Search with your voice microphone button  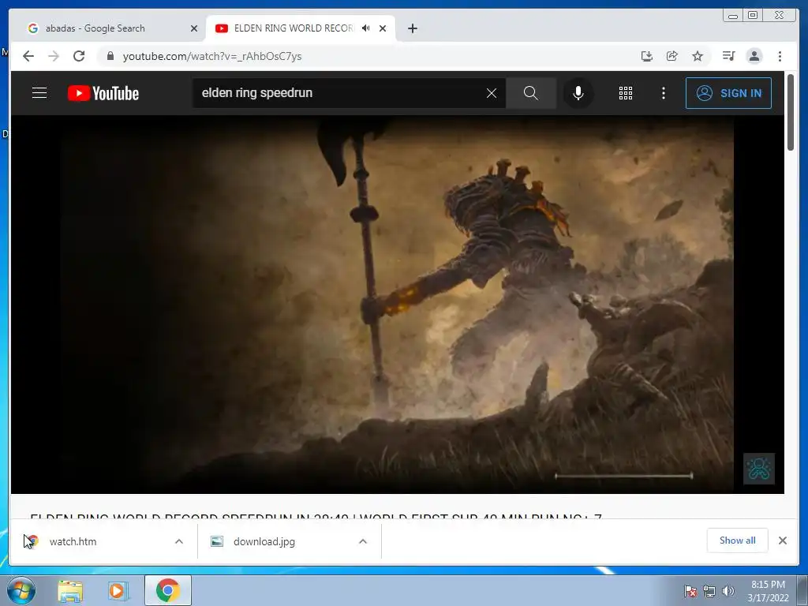[578, 93]
